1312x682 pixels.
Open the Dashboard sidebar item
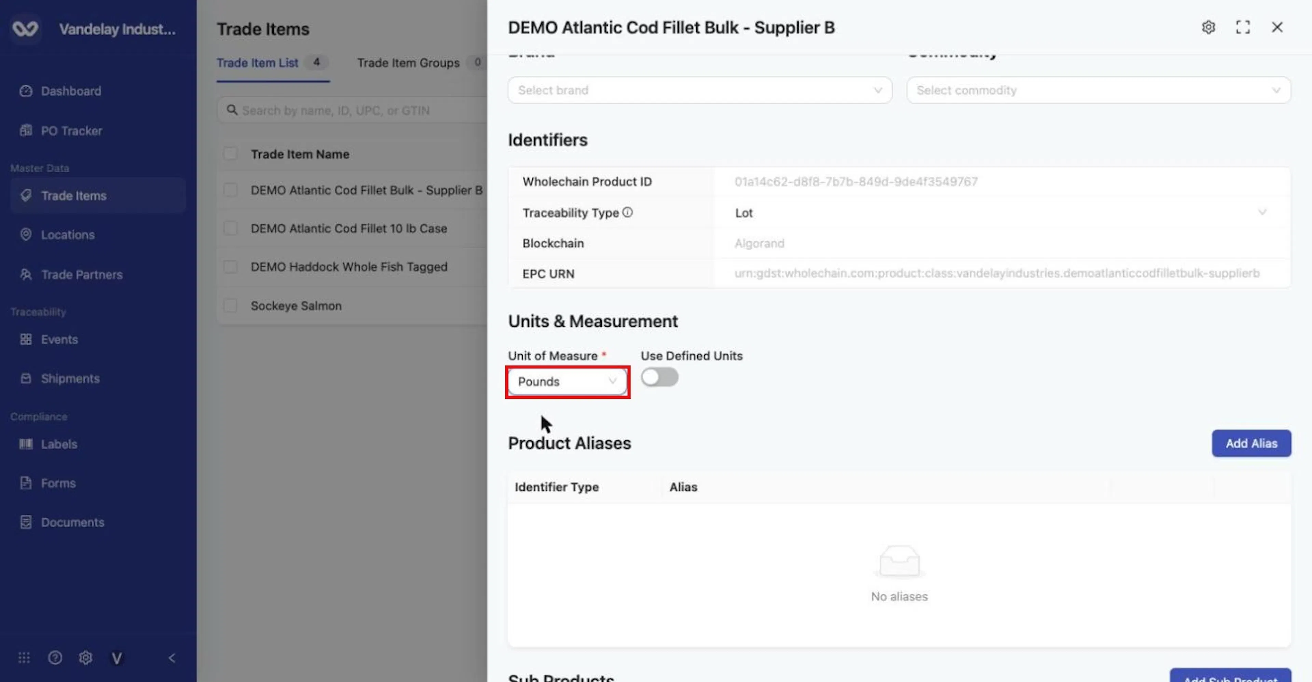[71, 91]
